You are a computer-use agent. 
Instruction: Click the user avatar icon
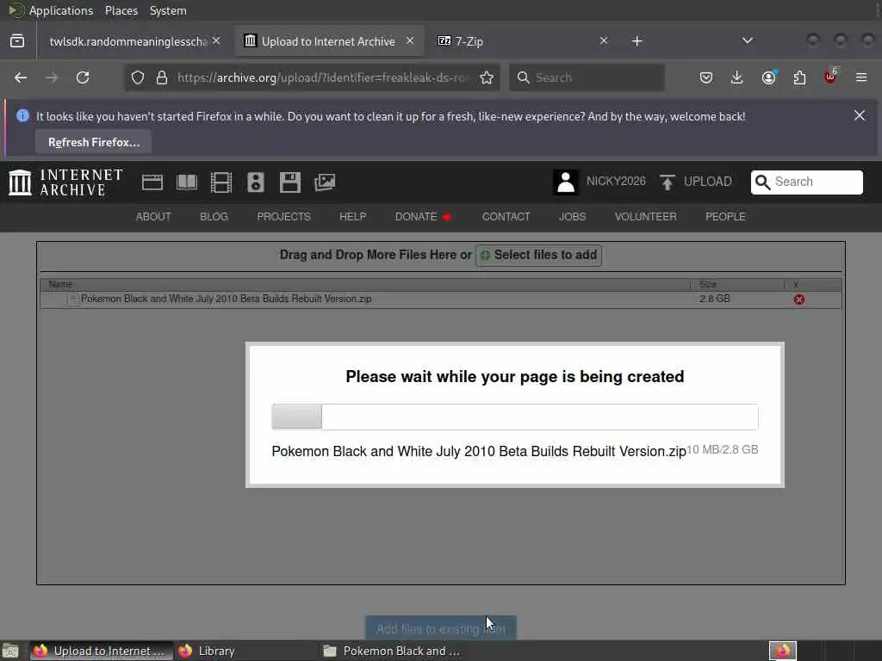(x=566, y=182)
